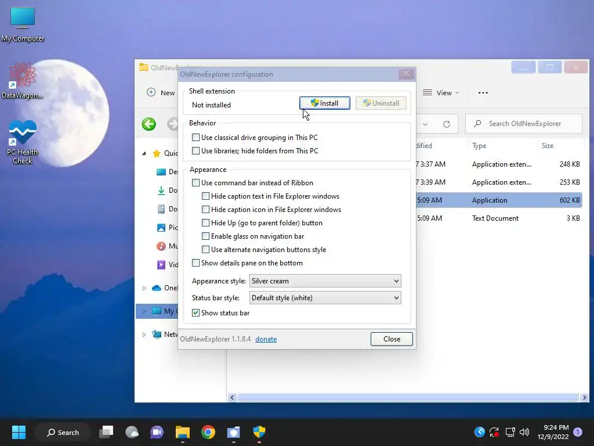Click the blue arrow tray icon
Screen dimensions: 594x446
pos(480,432)
